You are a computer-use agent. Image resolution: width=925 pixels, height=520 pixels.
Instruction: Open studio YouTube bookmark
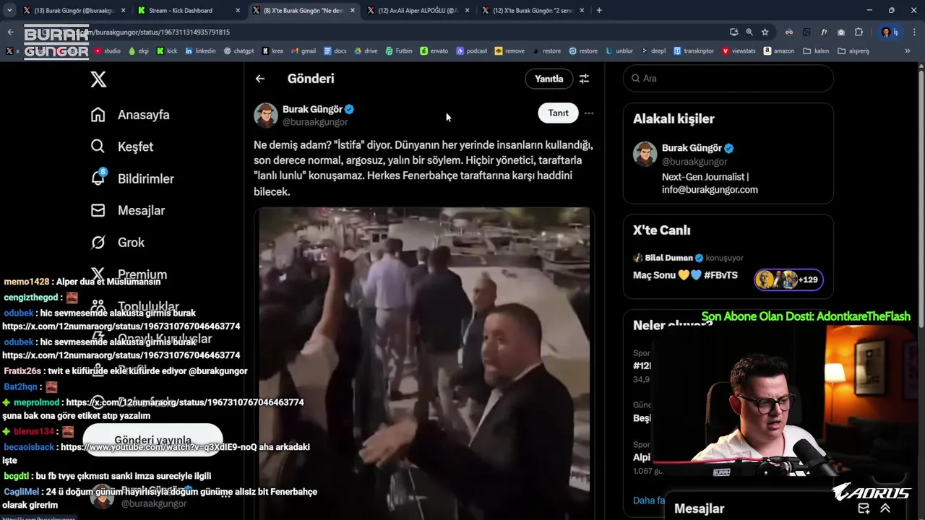[107, 51]
